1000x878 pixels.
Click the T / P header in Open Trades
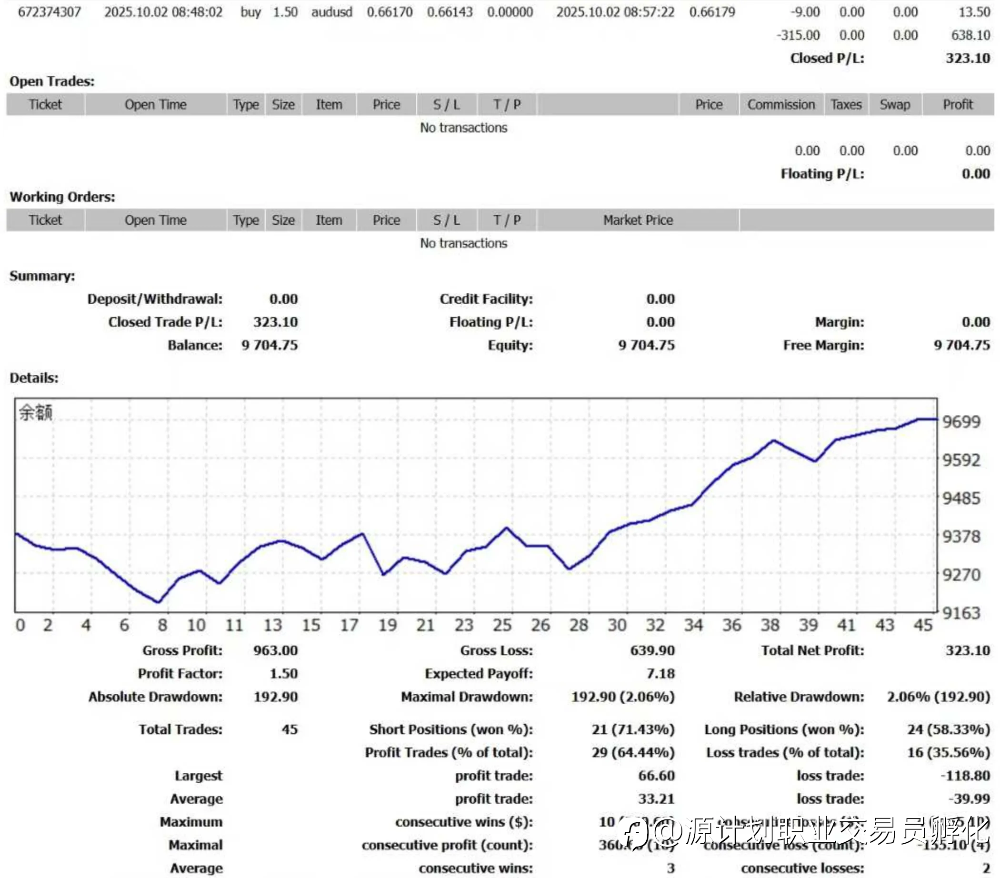pos(506,105)
